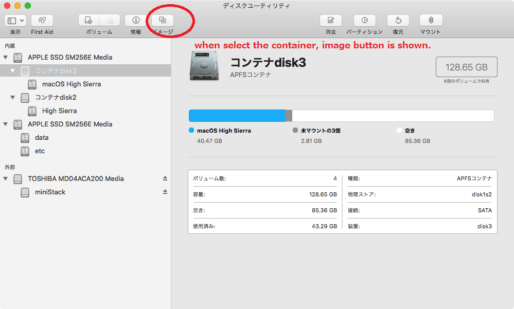Click the blue macOS High Sierra legend dot
The height and width of the screenshot is (309, 514).
click(191, 130)
